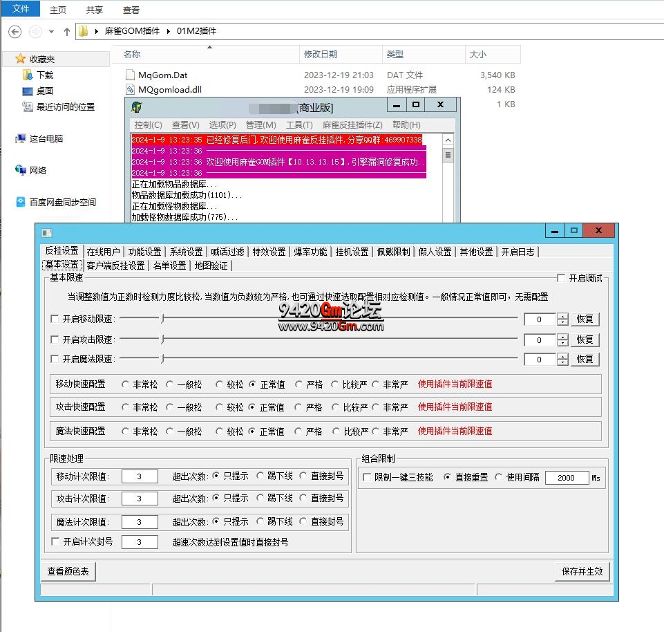664x632 pixels.
Task: Select 直接封号 for 攻击计次限值
Action: (303, 498)
